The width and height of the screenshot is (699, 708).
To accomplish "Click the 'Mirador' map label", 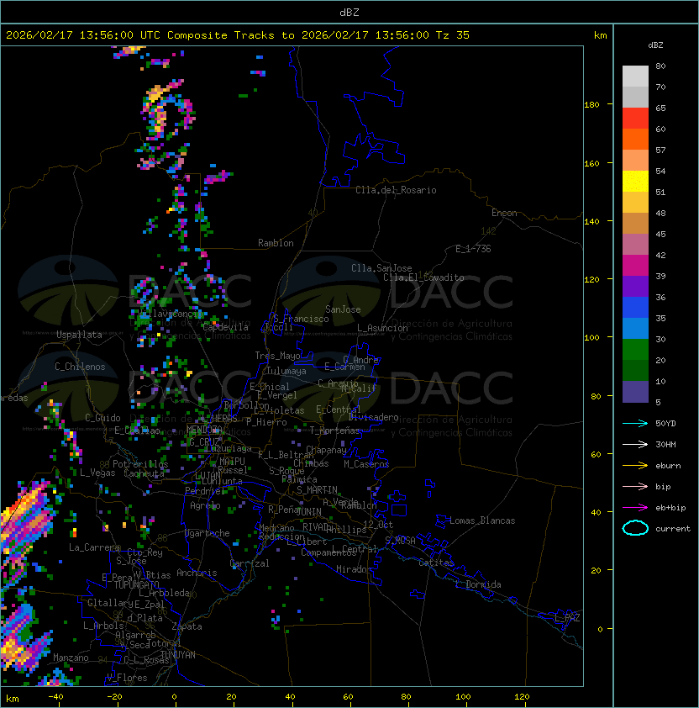I will [x=355, y=569].
